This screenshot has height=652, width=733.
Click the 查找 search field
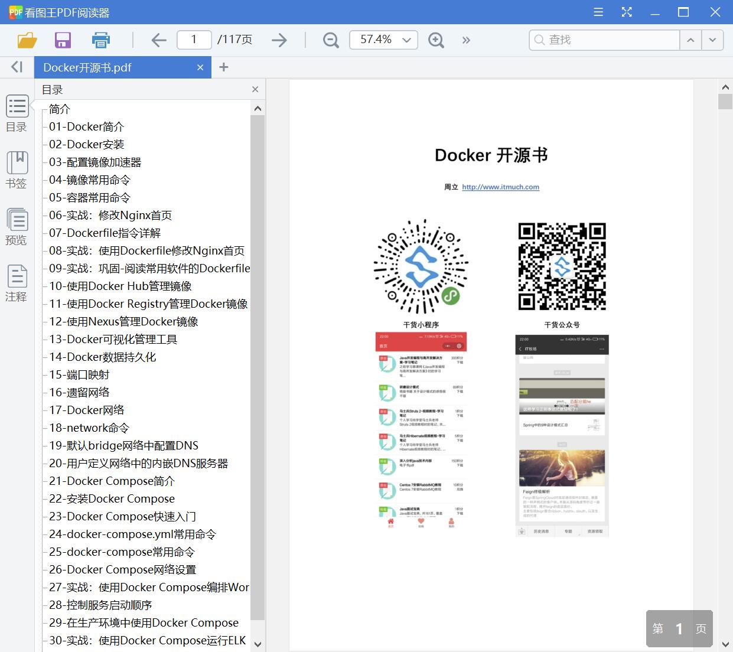(x=604, y=40)
